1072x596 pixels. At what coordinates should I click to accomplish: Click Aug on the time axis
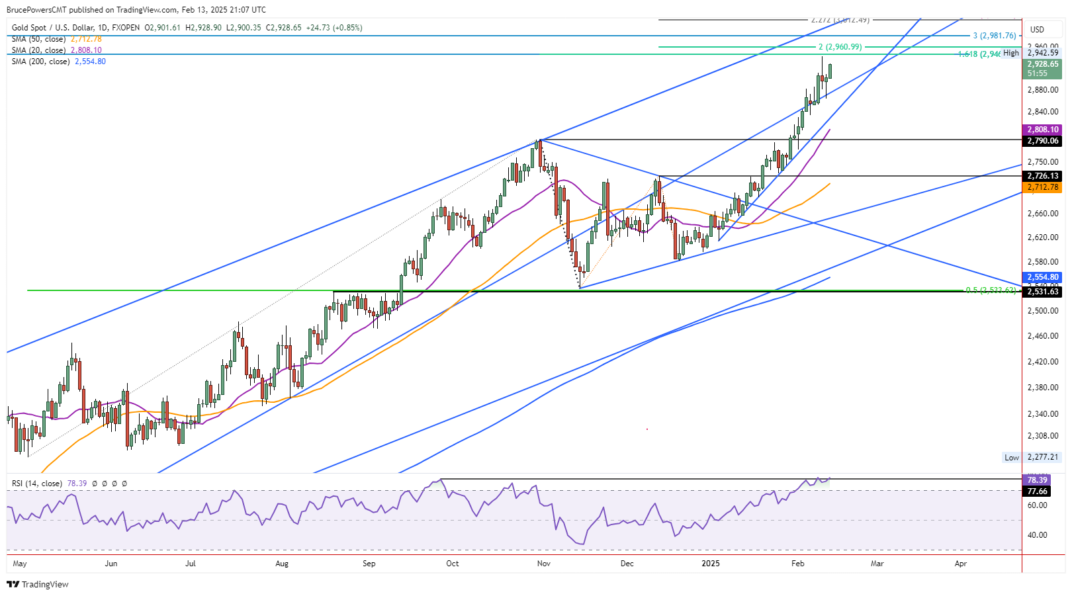point(282,564)
